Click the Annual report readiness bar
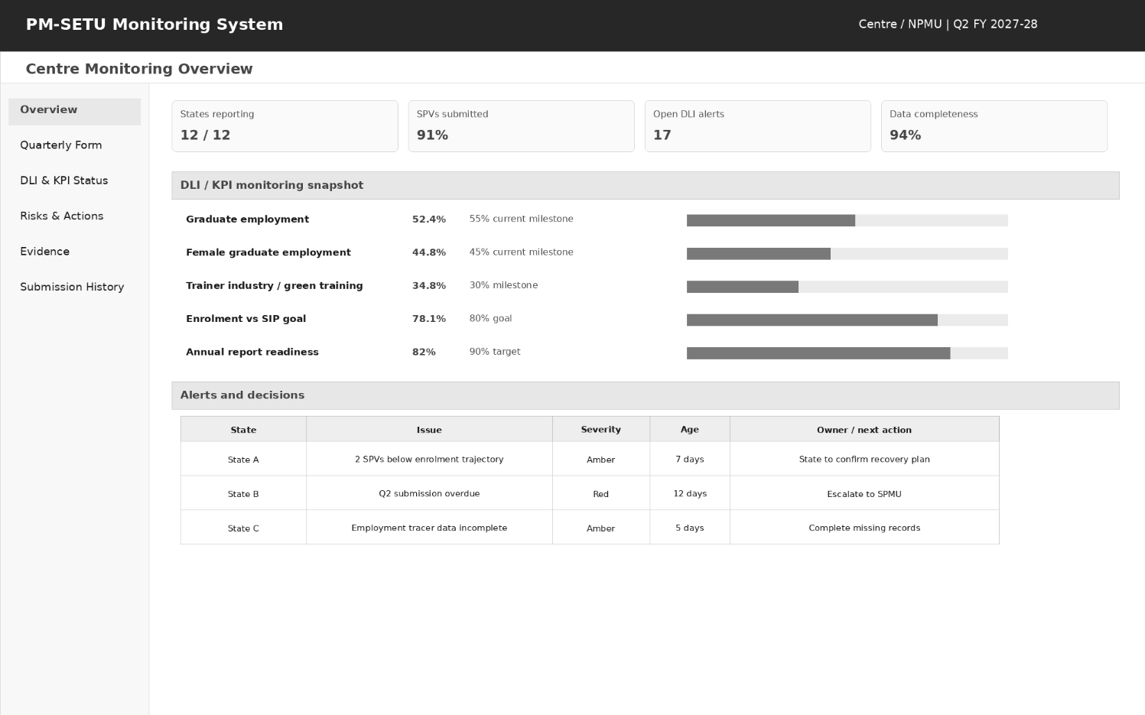The image size is (1145, 715). pos(847,353)
